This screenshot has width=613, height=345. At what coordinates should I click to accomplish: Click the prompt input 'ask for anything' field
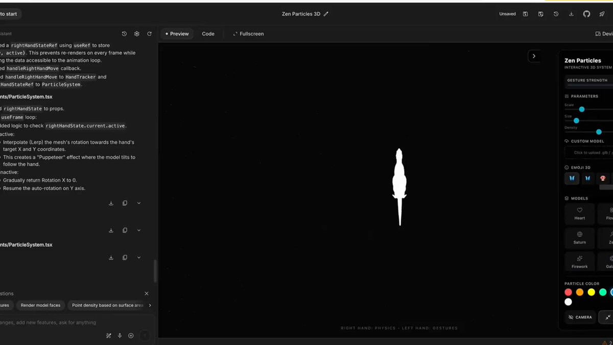tap(72, 323)
